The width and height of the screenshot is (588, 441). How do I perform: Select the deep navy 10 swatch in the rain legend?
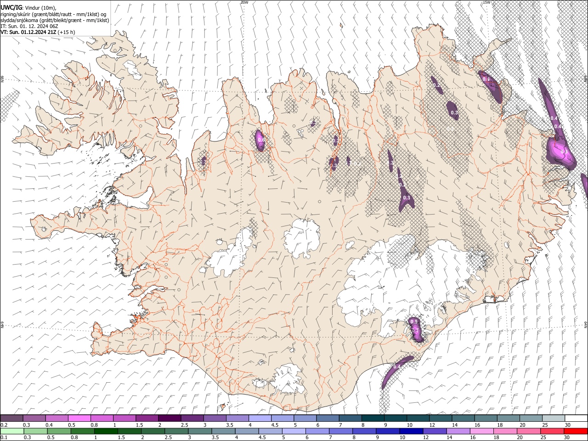click(412, 431)
